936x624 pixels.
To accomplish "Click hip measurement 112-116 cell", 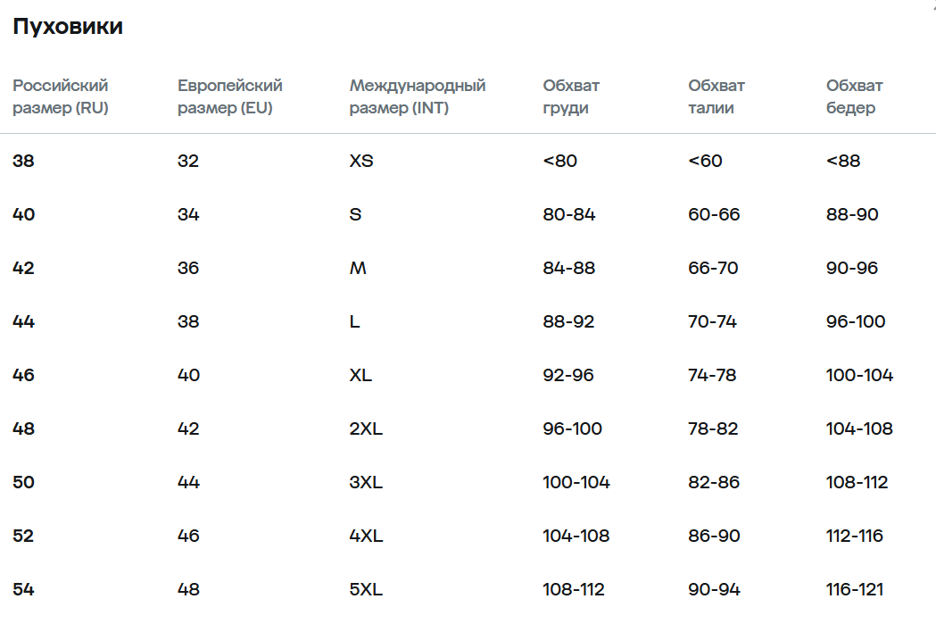I will click(x=854, y=537).
